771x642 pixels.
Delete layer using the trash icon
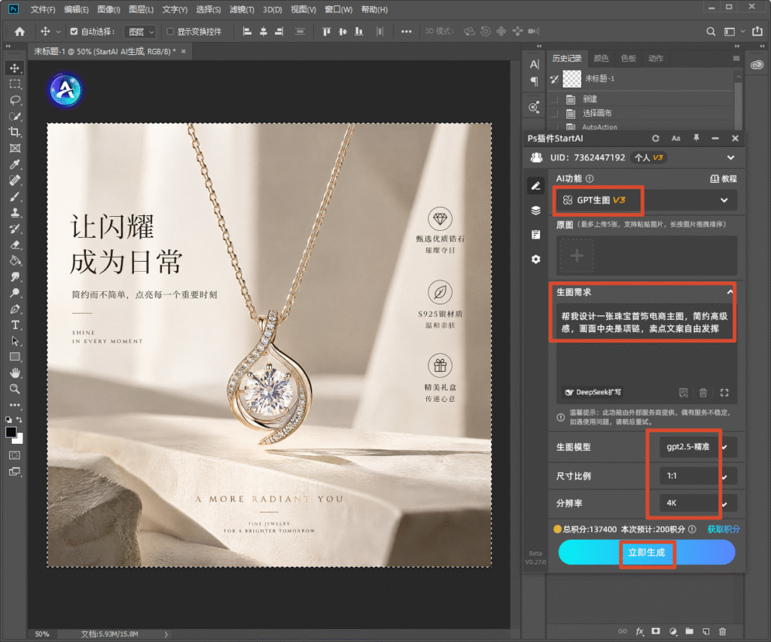[x=722, y=631]
